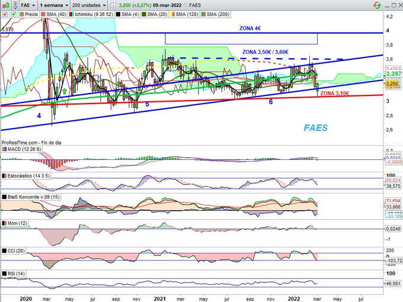Click the 'ZONA 3,50€ / 3,60€' annotation
The image size is (403, 302).
266,52
